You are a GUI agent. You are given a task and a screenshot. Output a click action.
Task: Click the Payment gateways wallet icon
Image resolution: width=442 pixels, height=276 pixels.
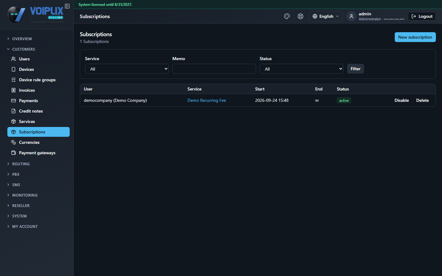(14, 153)
